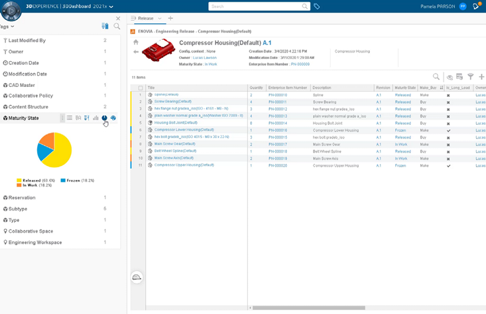The height and width of the screenshot is (314, 486).
Task: Show Maturity State as bar chart
Action: (95, 118)
